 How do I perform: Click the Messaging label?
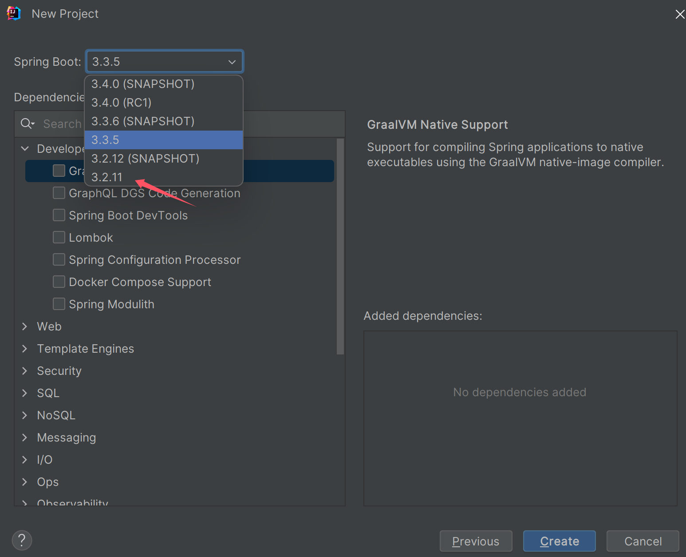click(x=67, y=438)
